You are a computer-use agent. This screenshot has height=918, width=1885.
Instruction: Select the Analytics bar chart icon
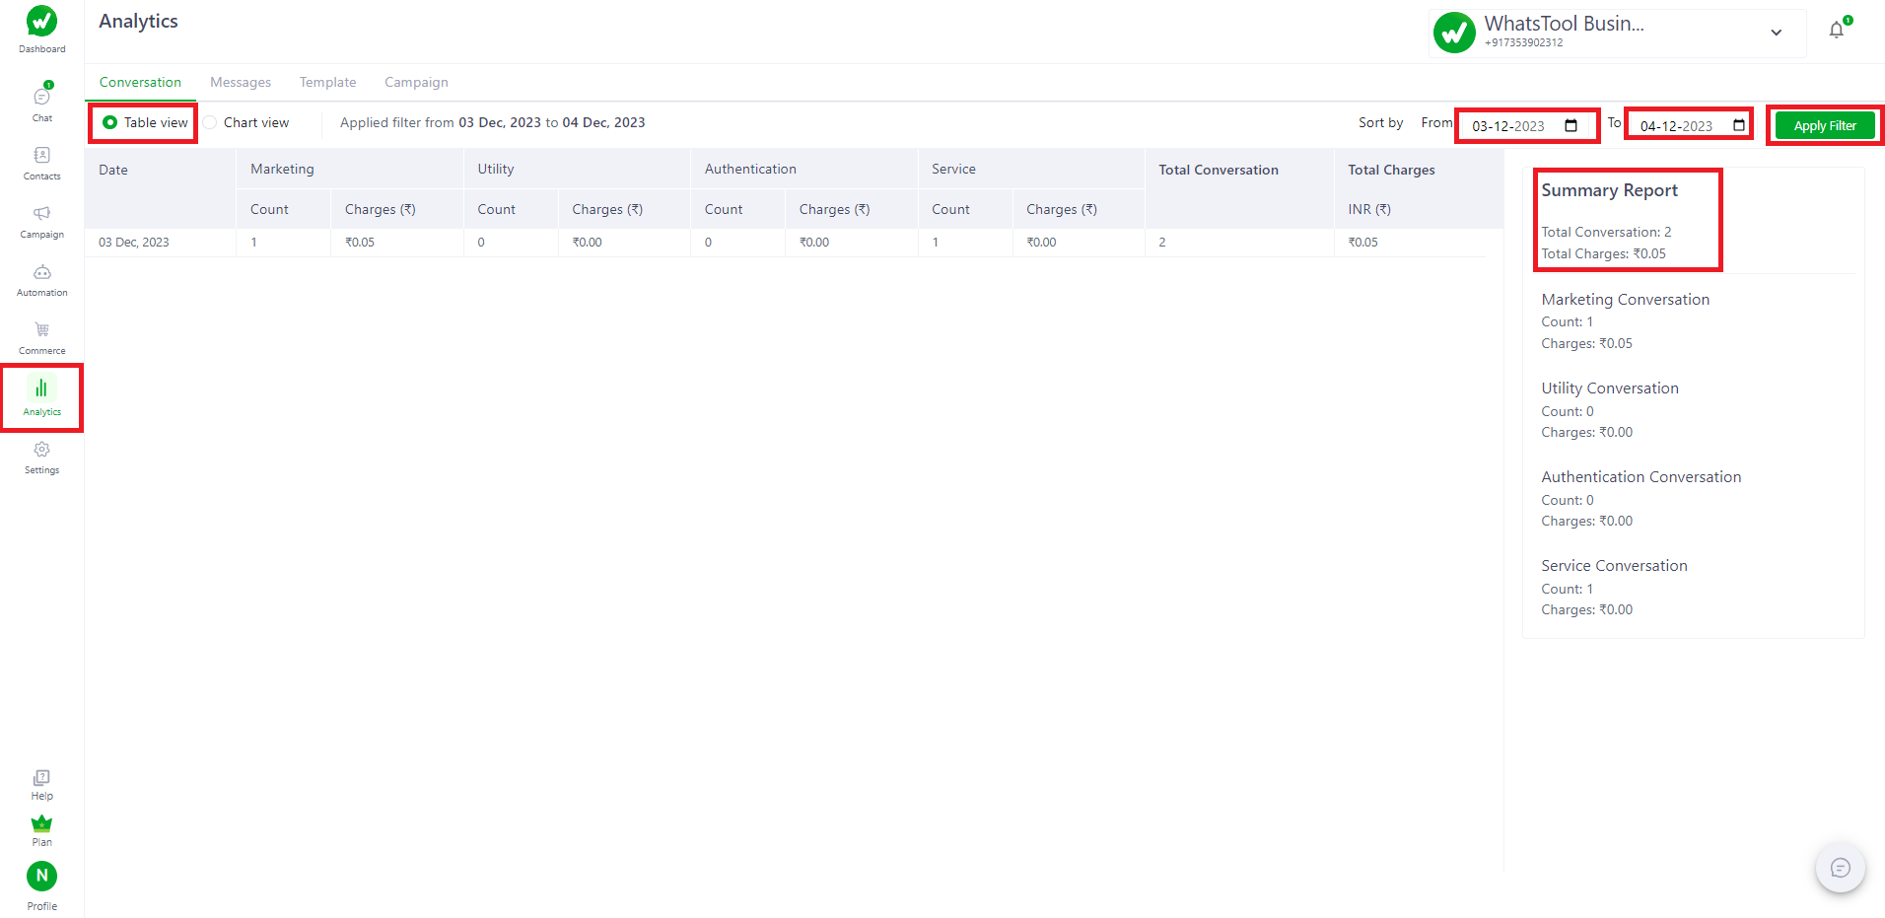coord(41,388)
